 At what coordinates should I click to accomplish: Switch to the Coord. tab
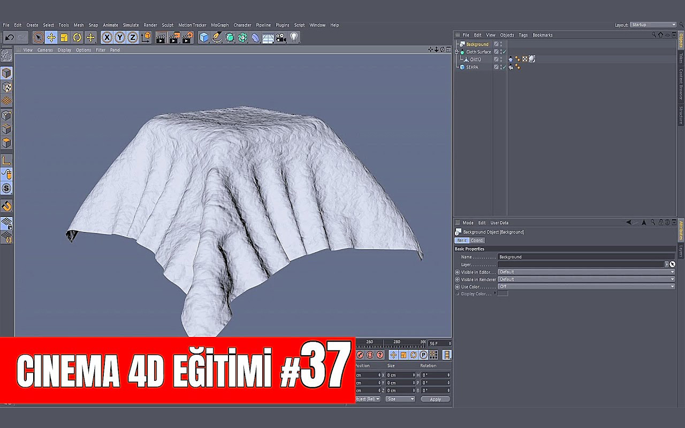click(477, 241)
